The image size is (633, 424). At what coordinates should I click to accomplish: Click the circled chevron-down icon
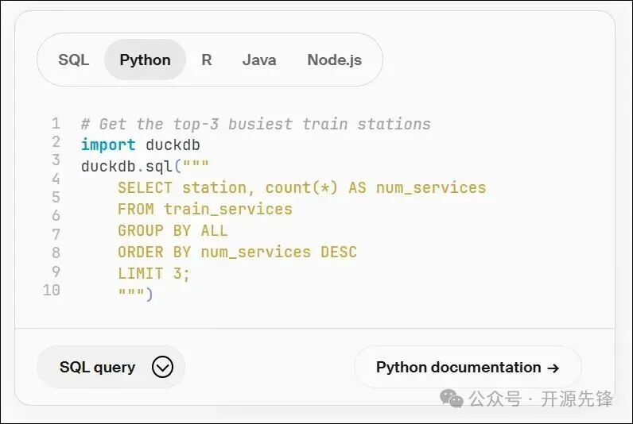click(162, 367)
